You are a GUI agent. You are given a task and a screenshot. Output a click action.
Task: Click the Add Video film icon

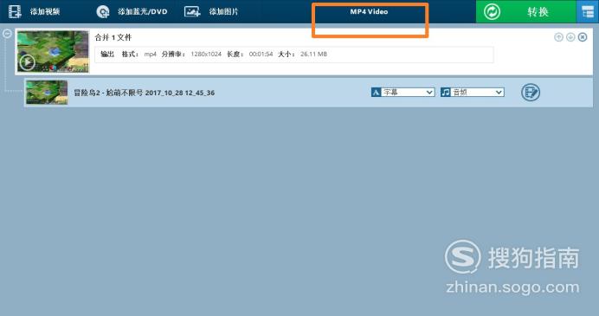(x=15, y=11)
